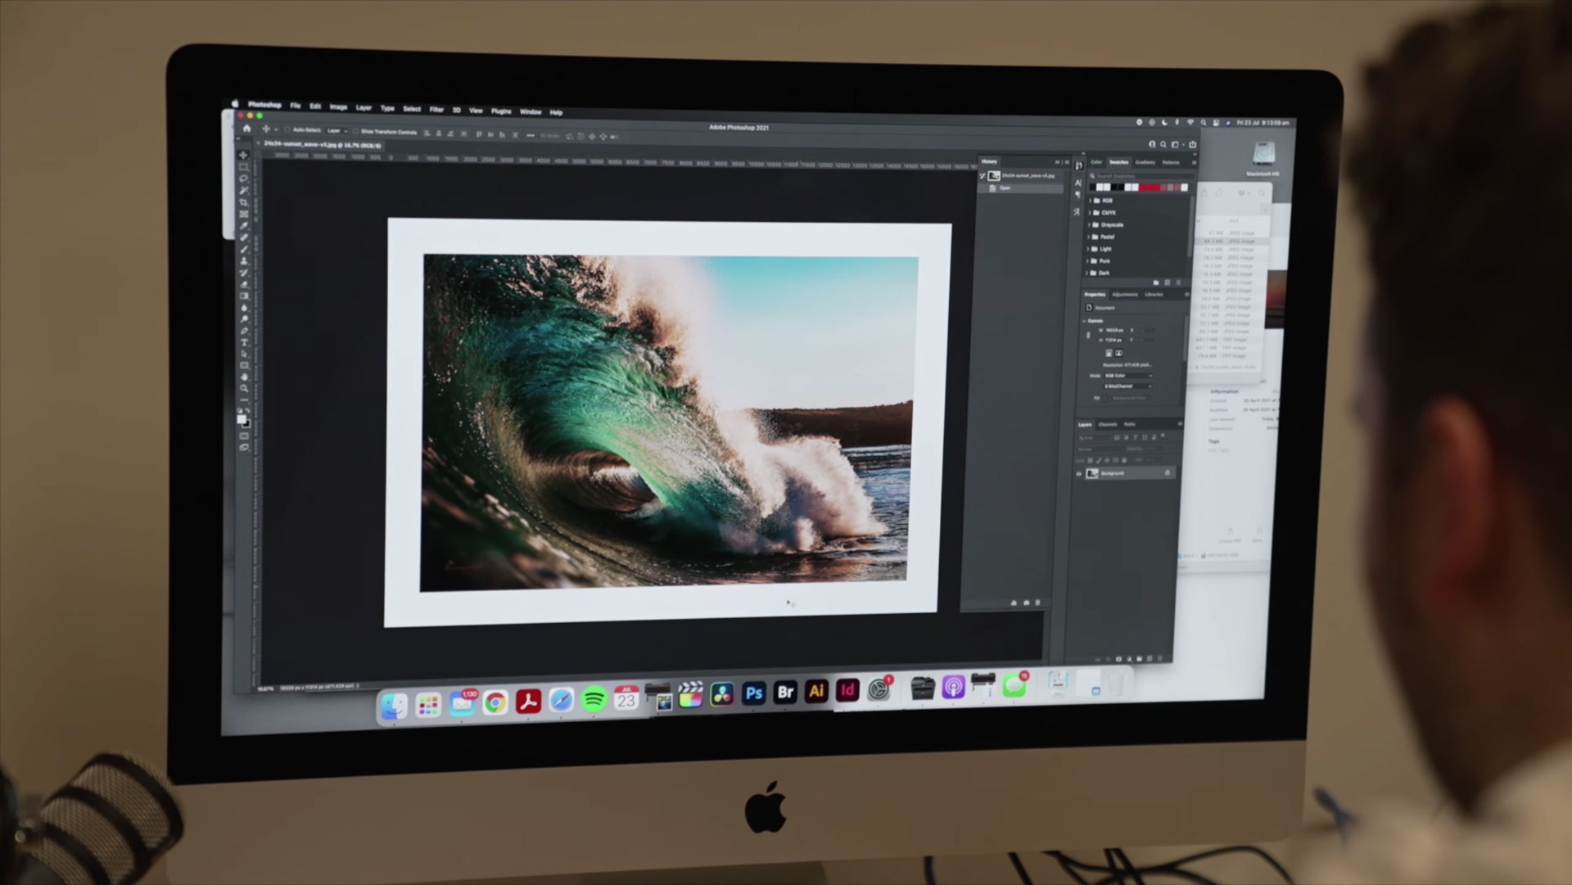Open the File menu

click(295, 106)
